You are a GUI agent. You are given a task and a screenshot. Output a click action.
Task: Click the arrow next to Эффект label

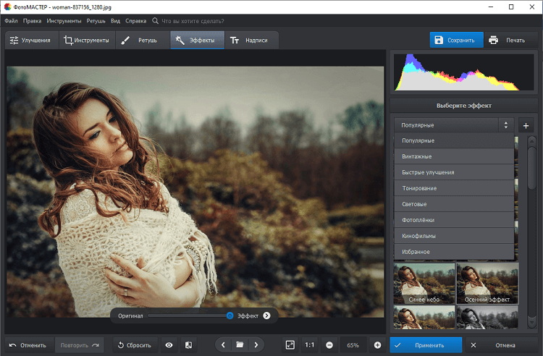pos(266,315)
